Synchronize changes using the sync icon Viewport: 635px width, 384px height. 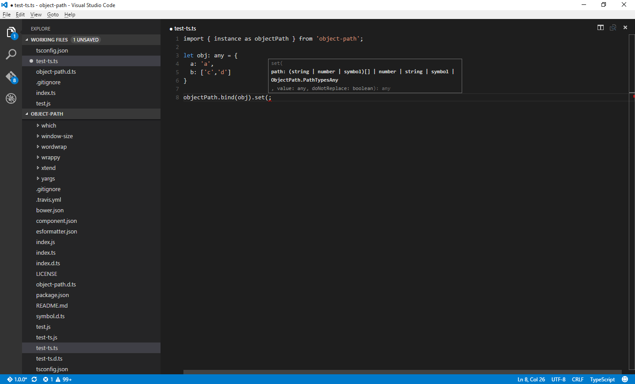pos(34,379)
